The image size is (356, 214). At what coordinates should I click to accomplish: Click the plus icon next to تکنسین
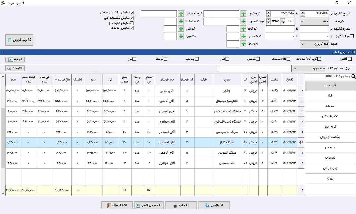(x=181, y=36)
